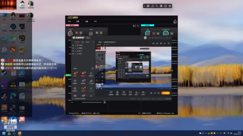Collapse the toolbox panel with the circle button
Image resolution: width=243 pixels, height=136 pixels.
[x=93, y=69]
